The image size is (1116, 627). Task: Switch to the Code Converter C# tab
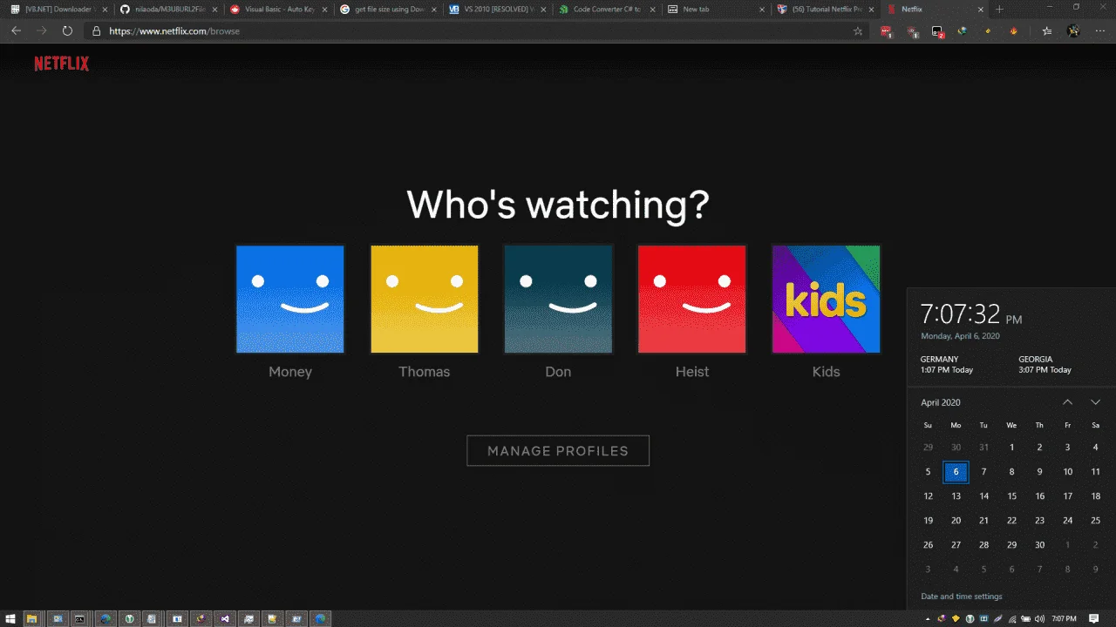coord(608,9)
